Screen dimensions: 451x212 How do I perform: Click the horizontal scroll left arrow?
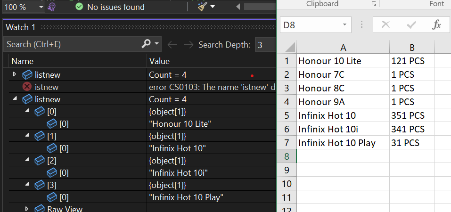click(238, 7)
